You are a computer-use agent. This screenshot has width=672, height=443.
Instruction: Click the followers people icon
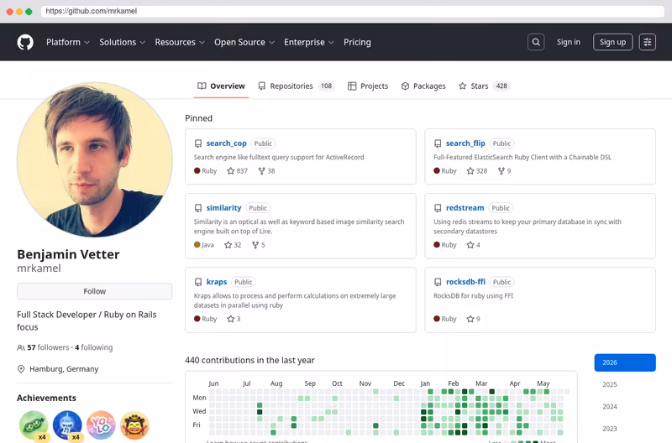[20, 347]
